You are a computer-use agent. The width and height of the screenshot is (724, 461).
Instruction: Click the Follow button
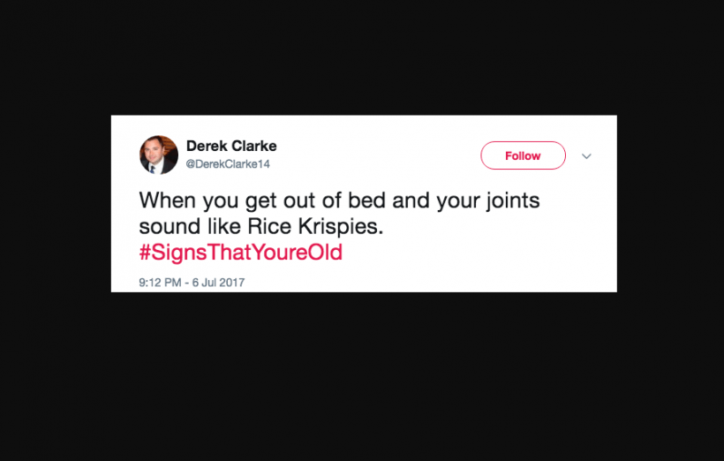tap(523, 155)
